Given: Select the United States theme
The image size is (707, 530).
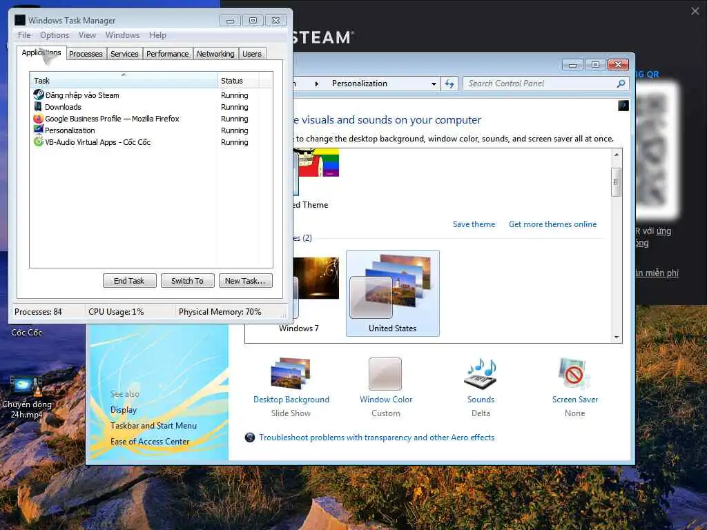Looking at the screenshot, I should click(392, 293).
